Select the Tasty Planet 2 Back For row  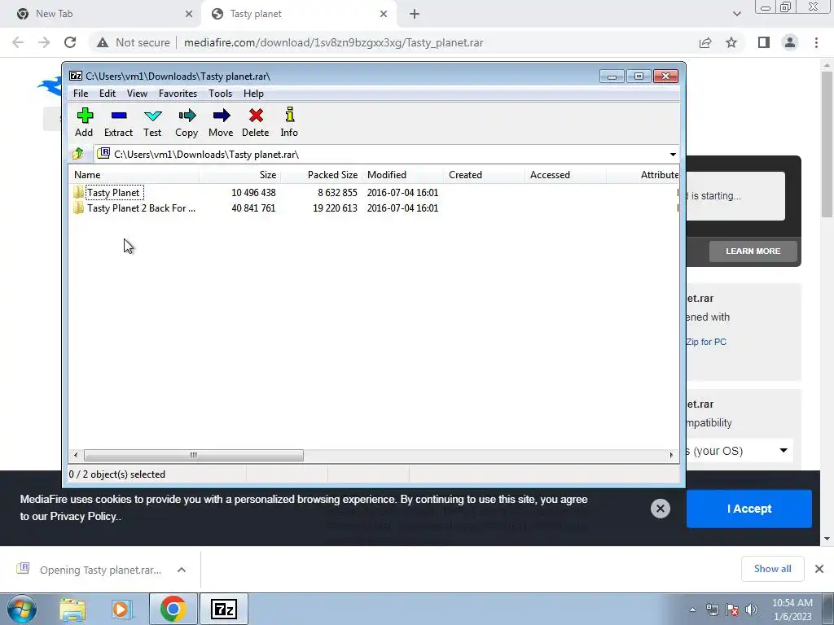click(375, 208)
